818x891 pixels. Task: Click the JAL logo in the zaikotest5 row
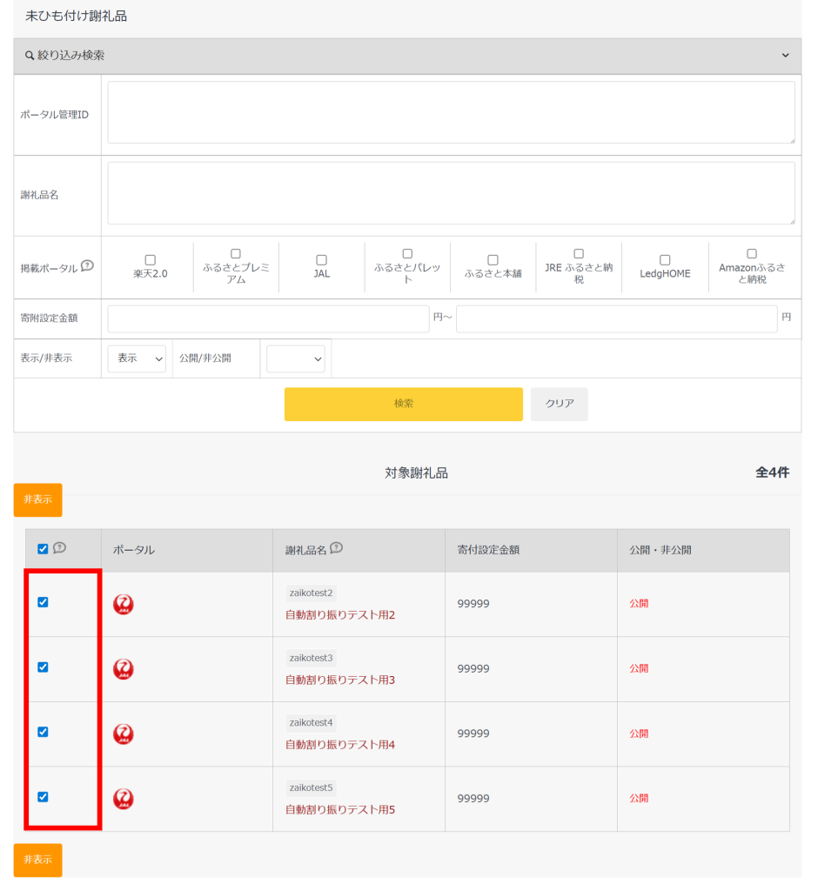pos(124,799)
